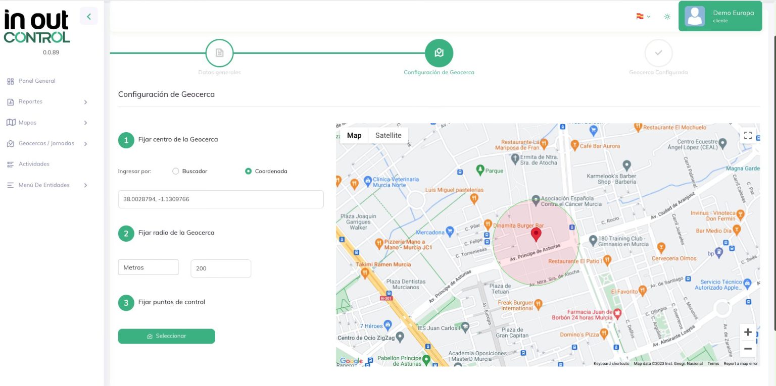Select the Buscador radio option
Viewport: 776px width, 386px height.
176,171
